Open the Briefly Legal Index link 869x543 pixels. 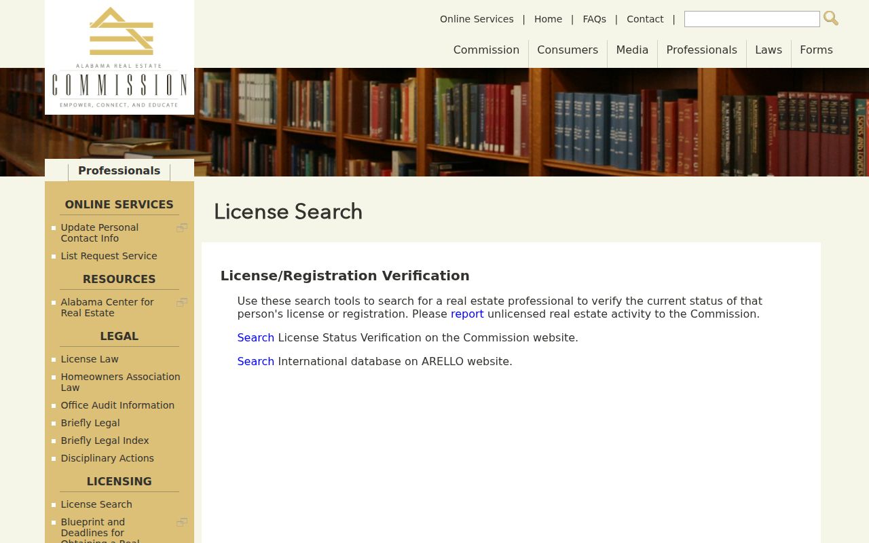point(105,441)
